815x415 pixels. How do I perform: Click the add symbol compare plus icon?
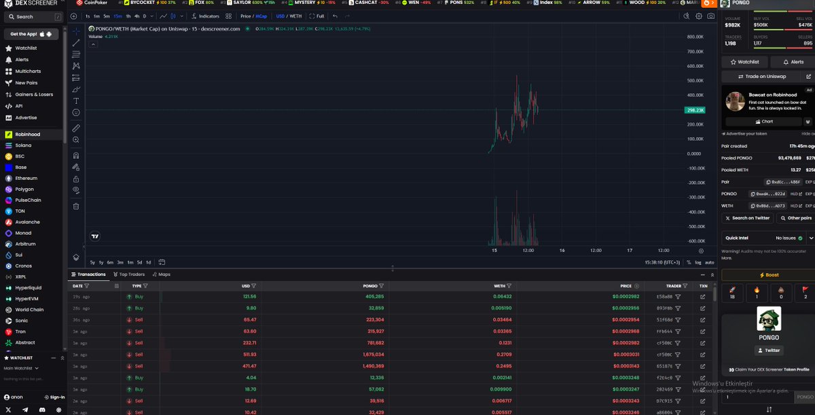click(x=73, y=16)
